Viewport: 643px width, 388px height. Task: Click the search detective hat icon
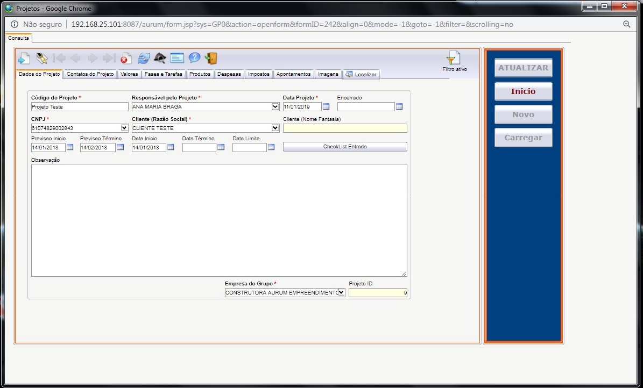tap(160, 58)
